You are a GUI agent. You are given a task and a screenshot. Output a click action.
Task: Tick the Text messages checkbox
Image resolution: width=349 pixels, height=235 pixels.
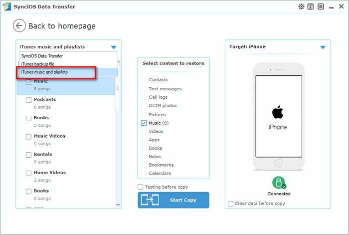coord(144,89)
